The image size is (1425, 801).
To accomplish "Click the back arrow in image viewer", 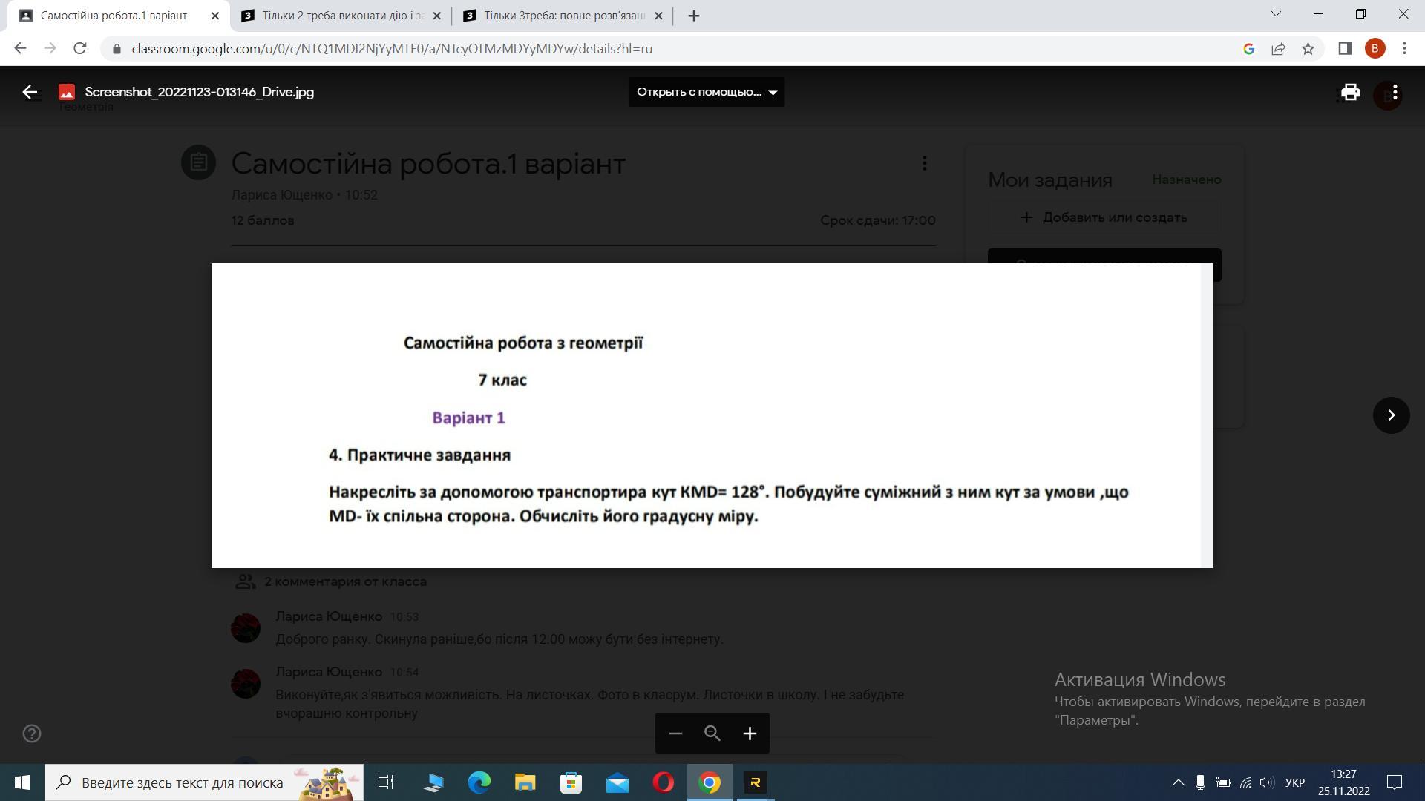I will (30, 92).
